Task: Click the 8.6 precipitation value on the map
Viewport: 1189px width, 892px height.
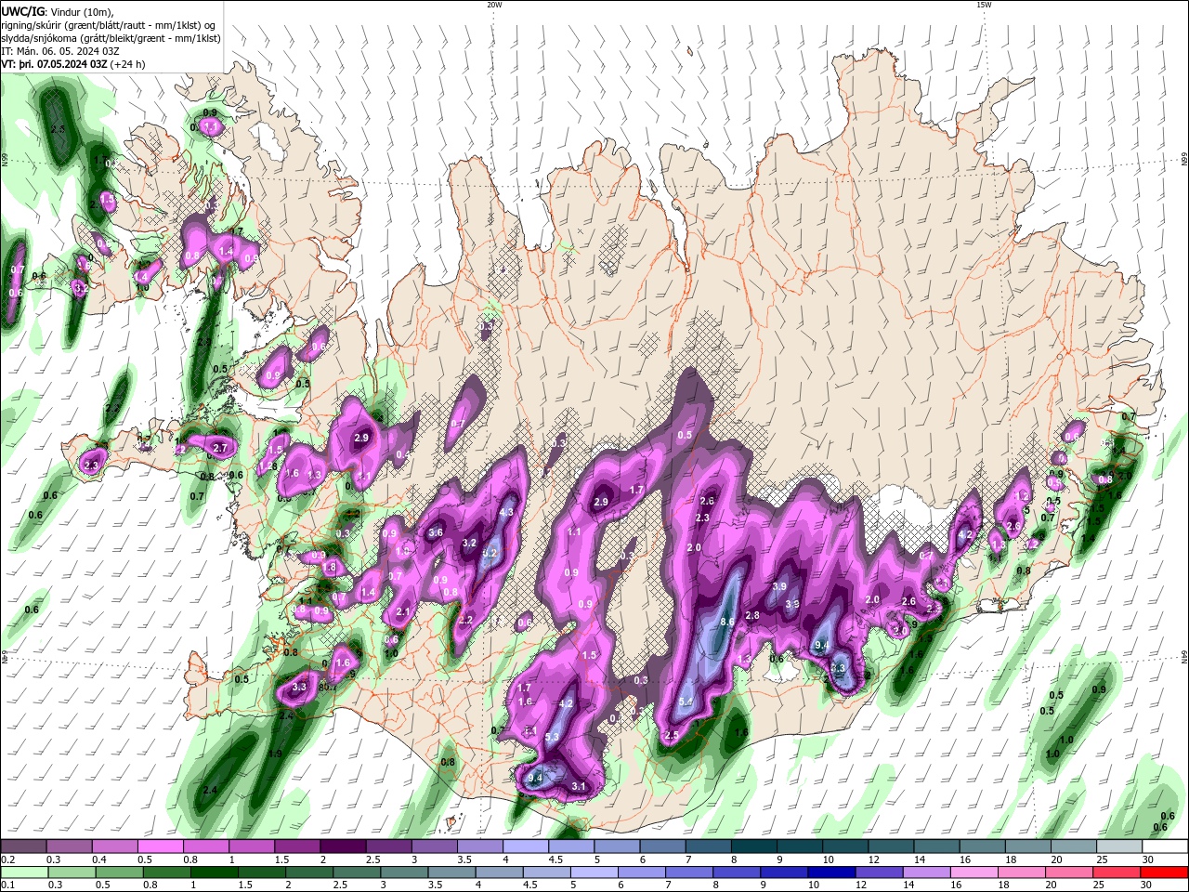Action: pyautogui.click(x=727, y=622)
